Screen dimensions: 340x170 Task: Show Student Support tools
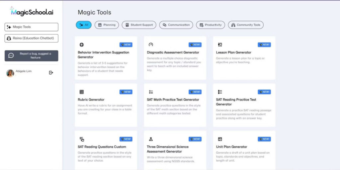point(139,25)
